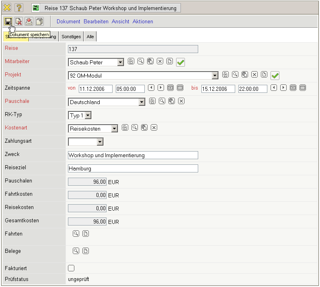Step the start date back with left arrow
320x287 pixels.
coord(151,88)
